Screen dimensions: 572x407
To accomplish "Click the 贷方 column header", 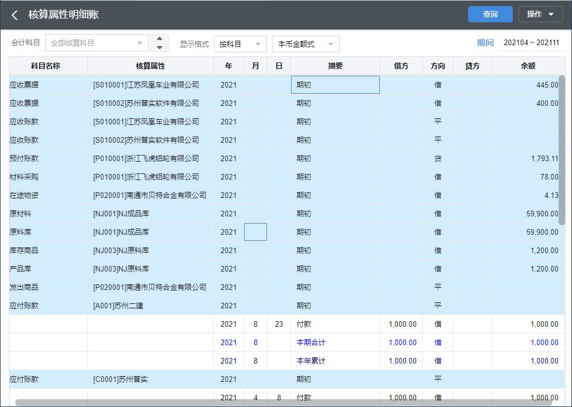I will coord(473,66).
